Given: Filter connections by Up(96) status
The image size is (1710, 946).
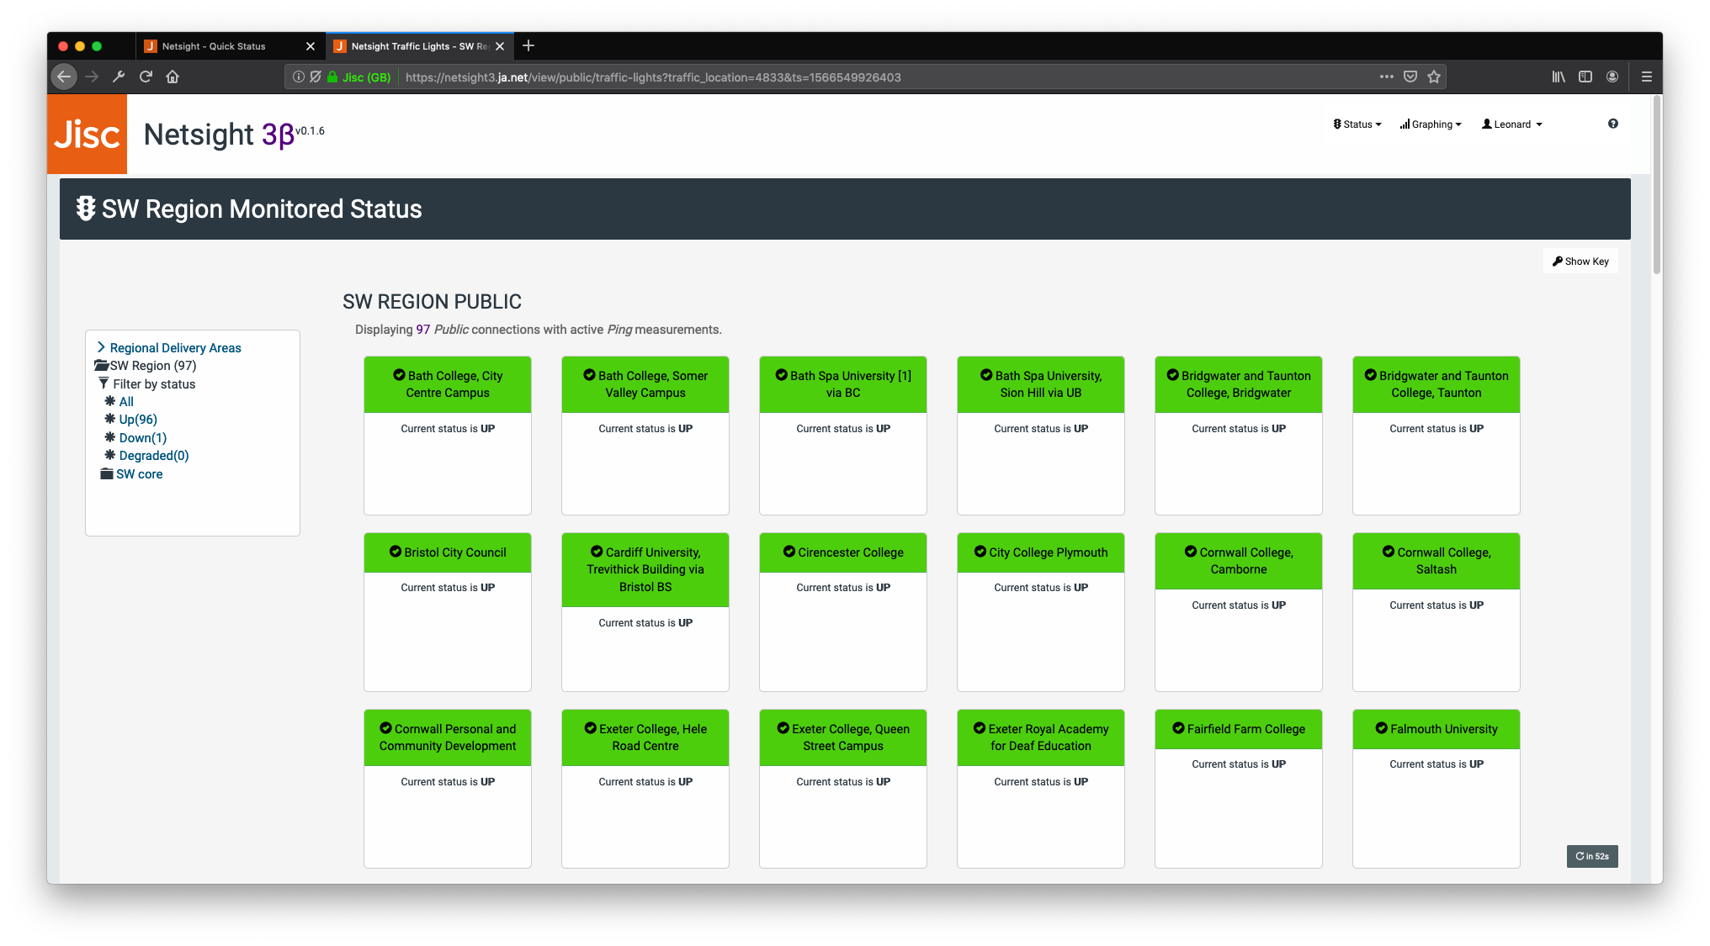Looking at the screenshot, I should click(x=138, y=420).
